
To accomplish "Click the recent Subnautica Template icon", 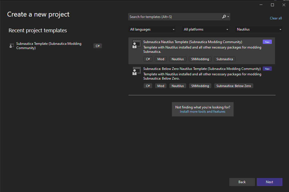I will tap(12, 46).
